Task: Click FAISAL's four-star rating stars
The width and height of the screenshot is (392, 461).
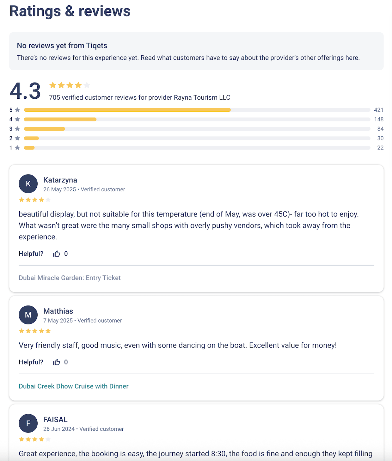Action: (35, 440)
